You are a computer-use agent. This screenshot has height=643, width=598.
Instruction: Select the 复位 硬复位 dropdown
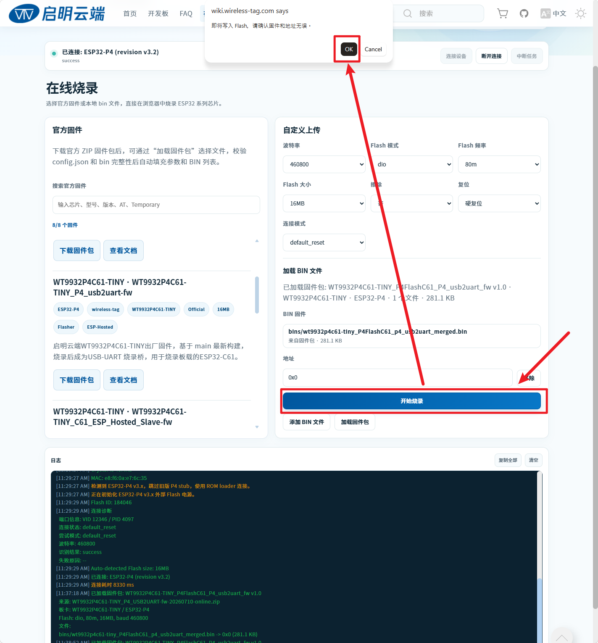click(499, 203)
